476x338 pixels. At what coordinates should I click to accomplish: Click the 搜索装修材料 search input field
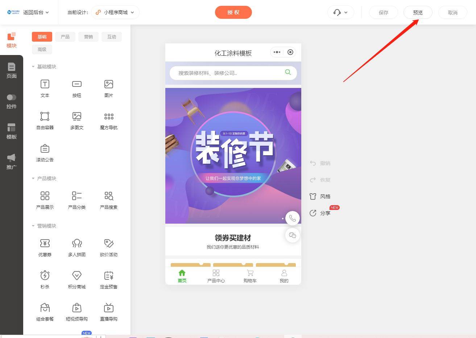[x=228, y=73]
